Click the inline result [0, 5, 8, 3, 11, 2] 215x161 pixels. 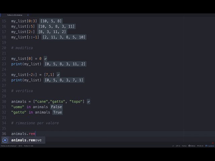[x=65, y=64]
